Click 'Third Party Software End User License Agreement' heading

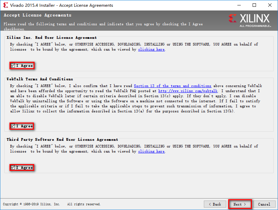pyautogui.click(x=62, y=139)
